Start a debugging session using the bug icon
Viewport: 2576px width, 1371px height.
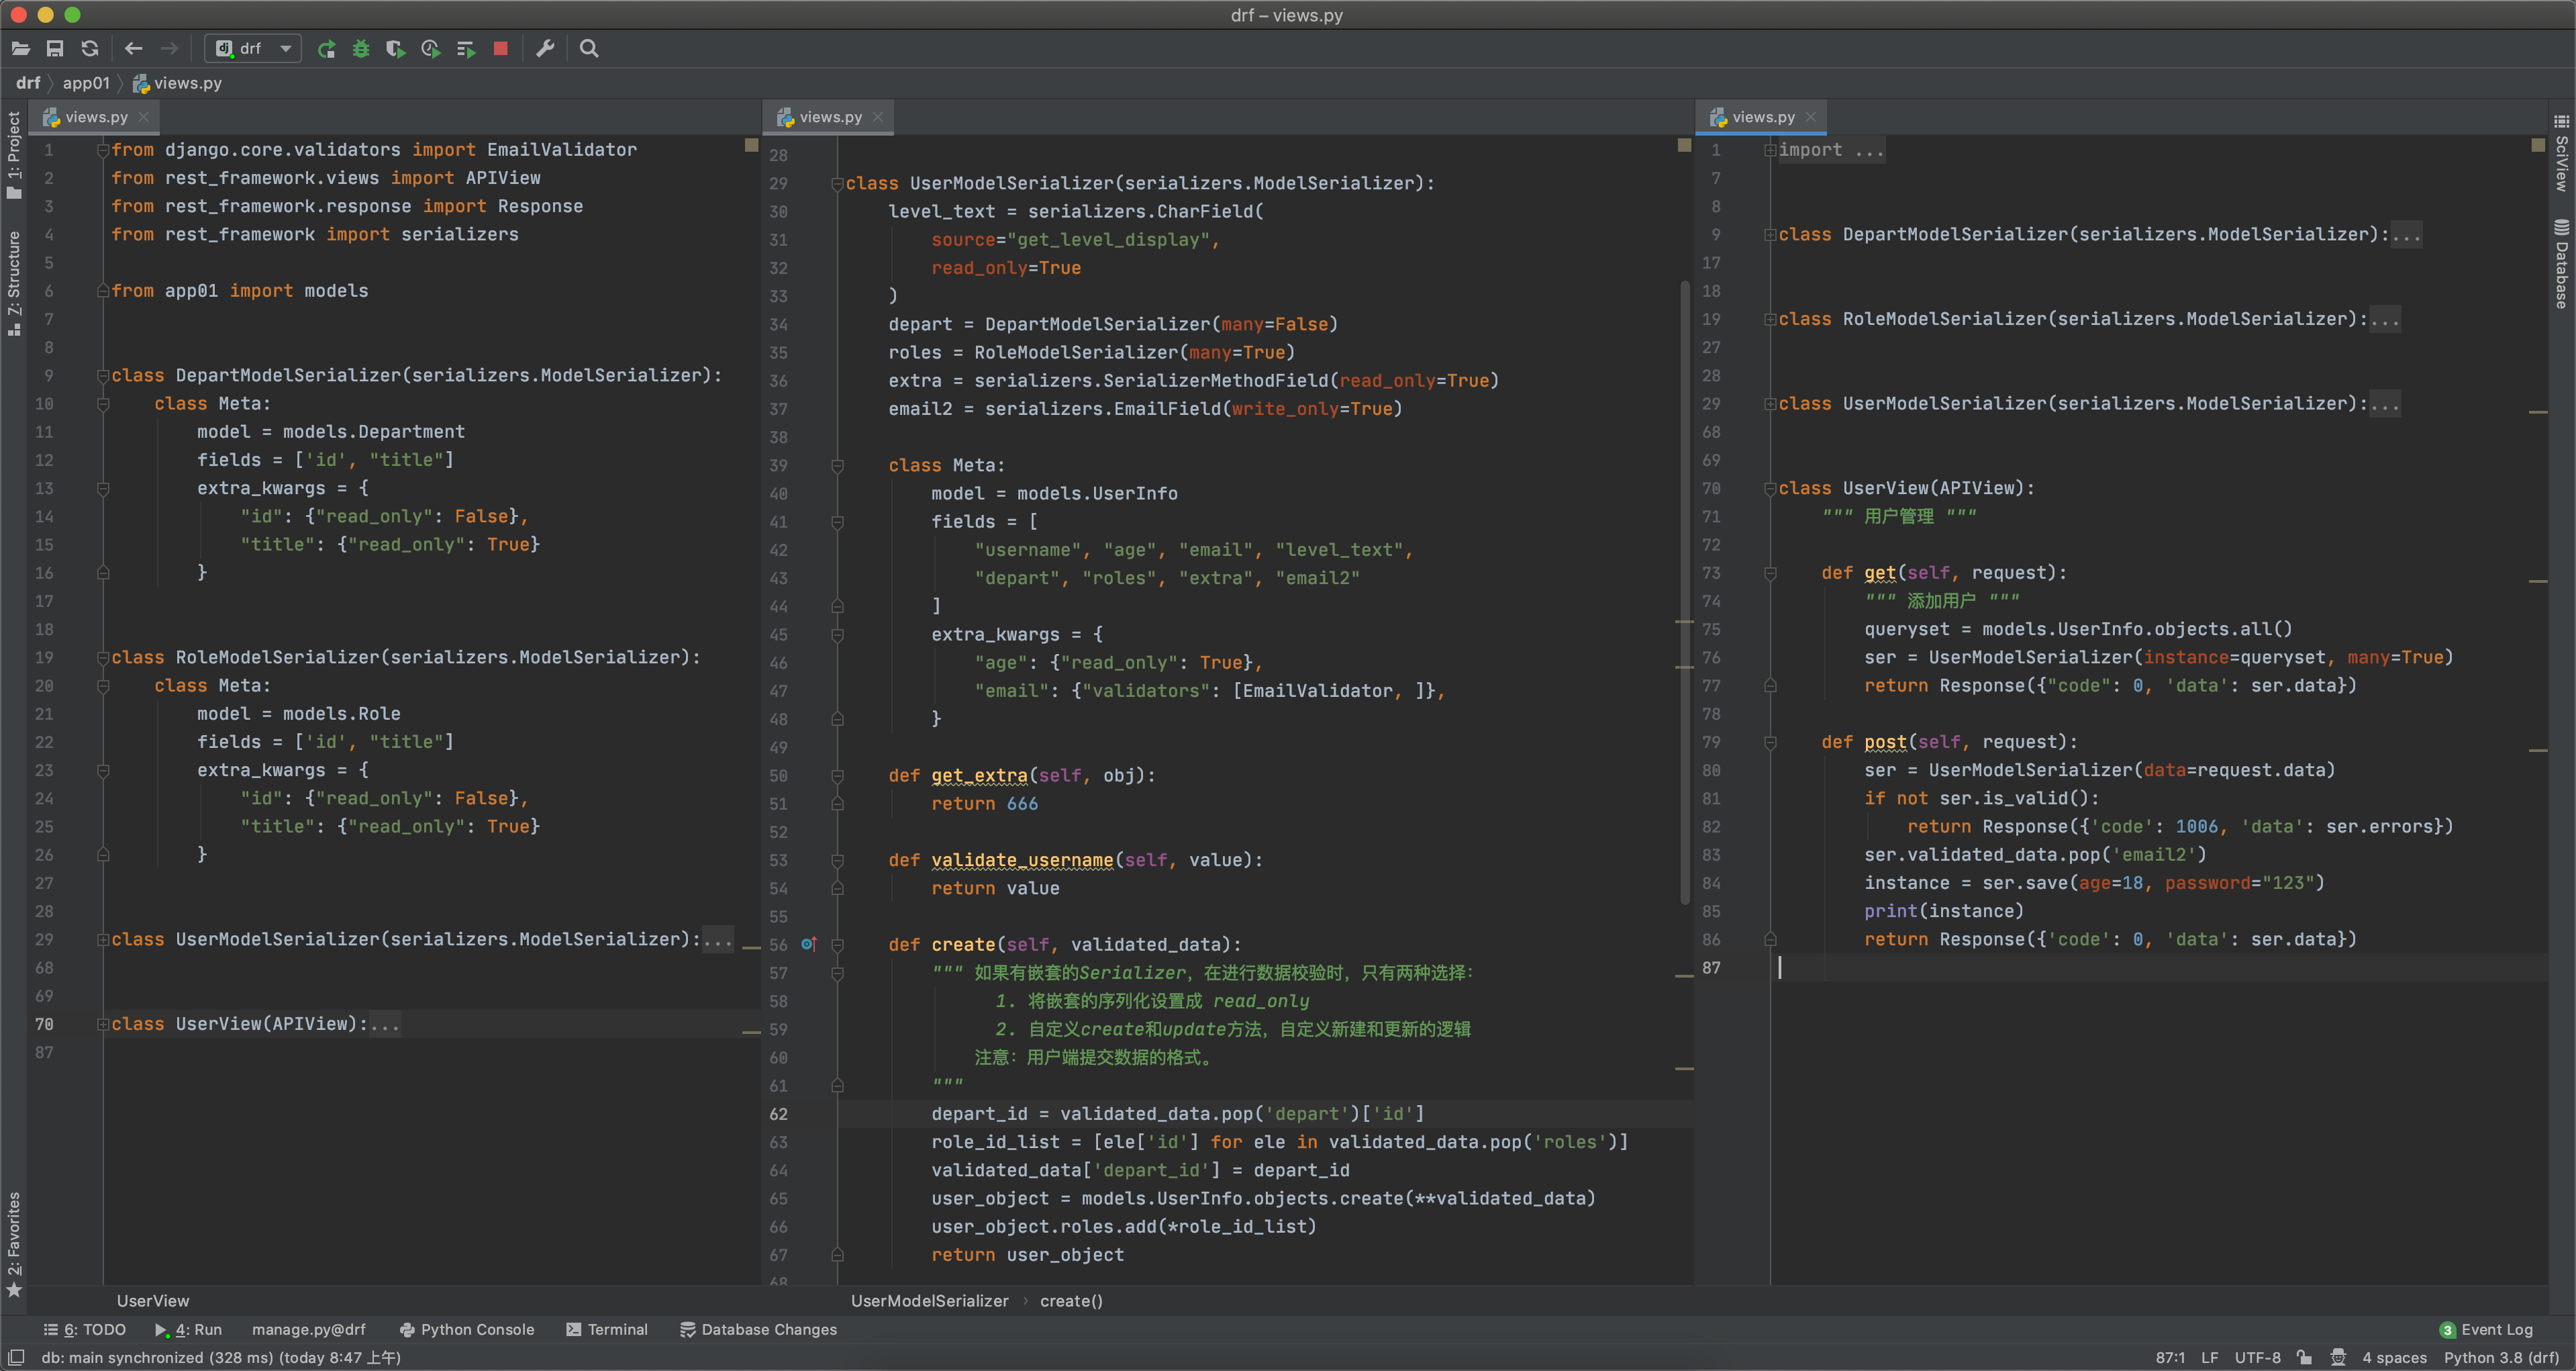[361, 48]
